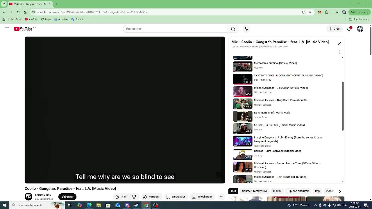Select the Source : Tommy Boy chip
The height and width of the screenshot is (209, 372).
(x=255, y=191)
